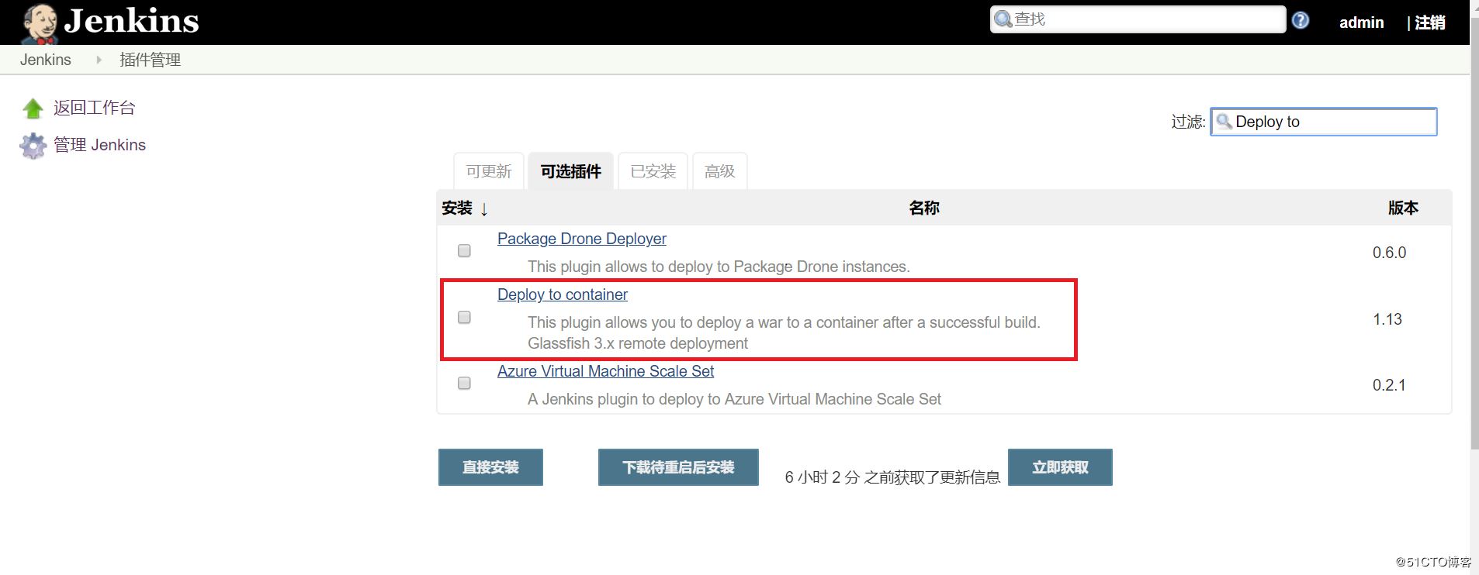Click the 注销 logout link
Screen dimensions: 1479x575
point(1430,22)
